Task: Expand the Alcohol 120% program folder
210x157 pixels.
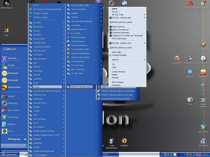Action: click(47, 39)
